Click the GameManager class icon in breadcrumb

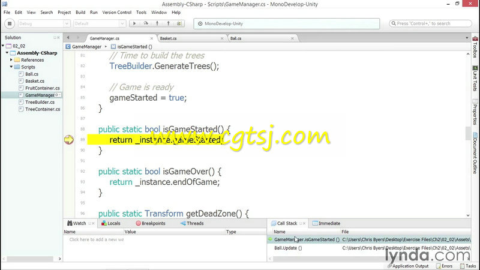[x=68, y=47]
